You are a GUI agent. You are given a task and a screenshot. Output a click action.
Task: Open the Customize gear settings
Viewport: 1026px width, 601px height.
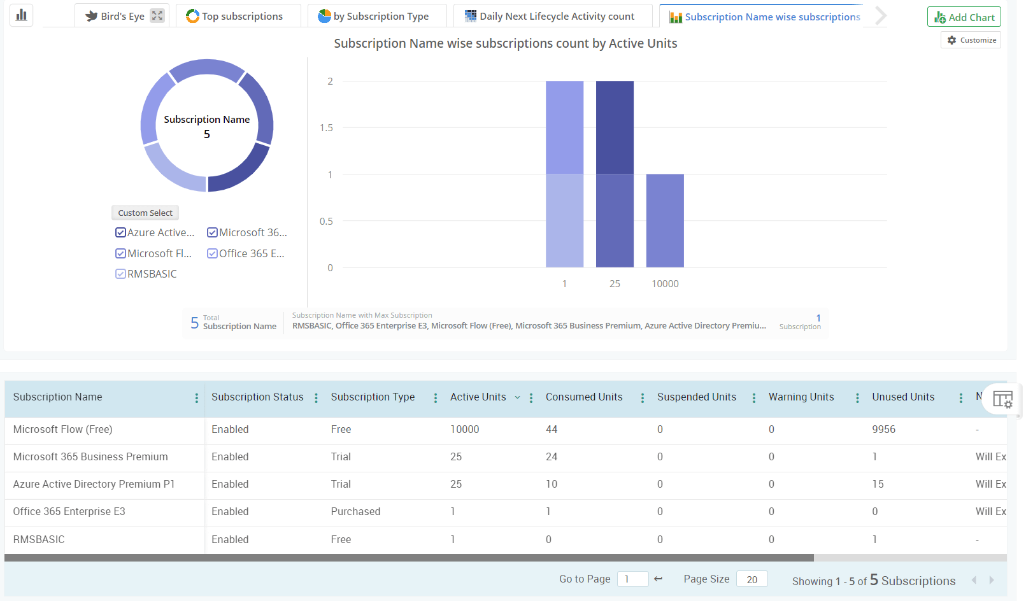(x=952, y=39)
